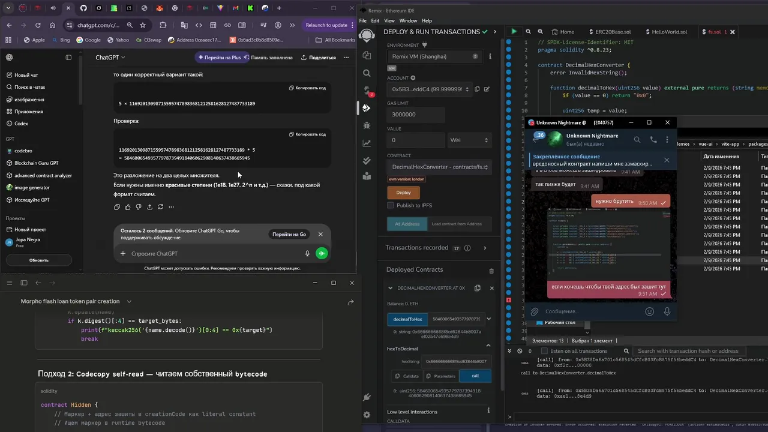The height and width of the screenshot is (432, 768).
Task: Click Calldata copy button
Action: tap(407, 376)
